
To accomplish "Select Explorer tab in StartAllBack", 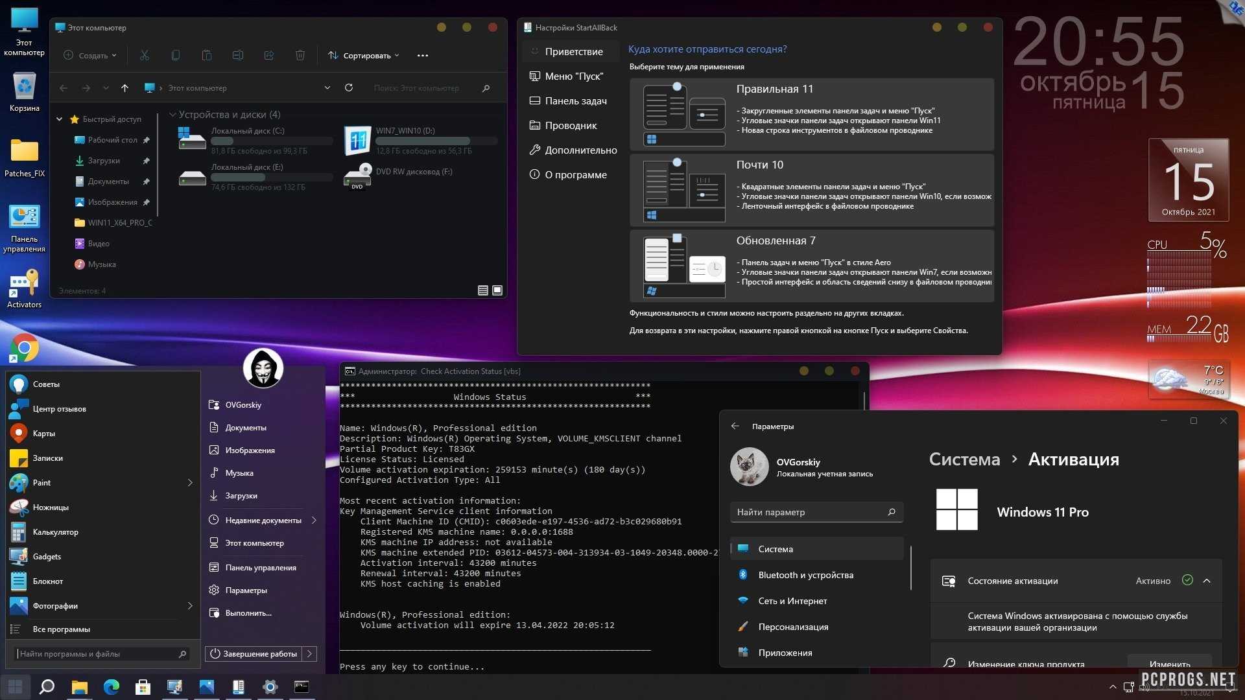I will click(x=571, y=125).
